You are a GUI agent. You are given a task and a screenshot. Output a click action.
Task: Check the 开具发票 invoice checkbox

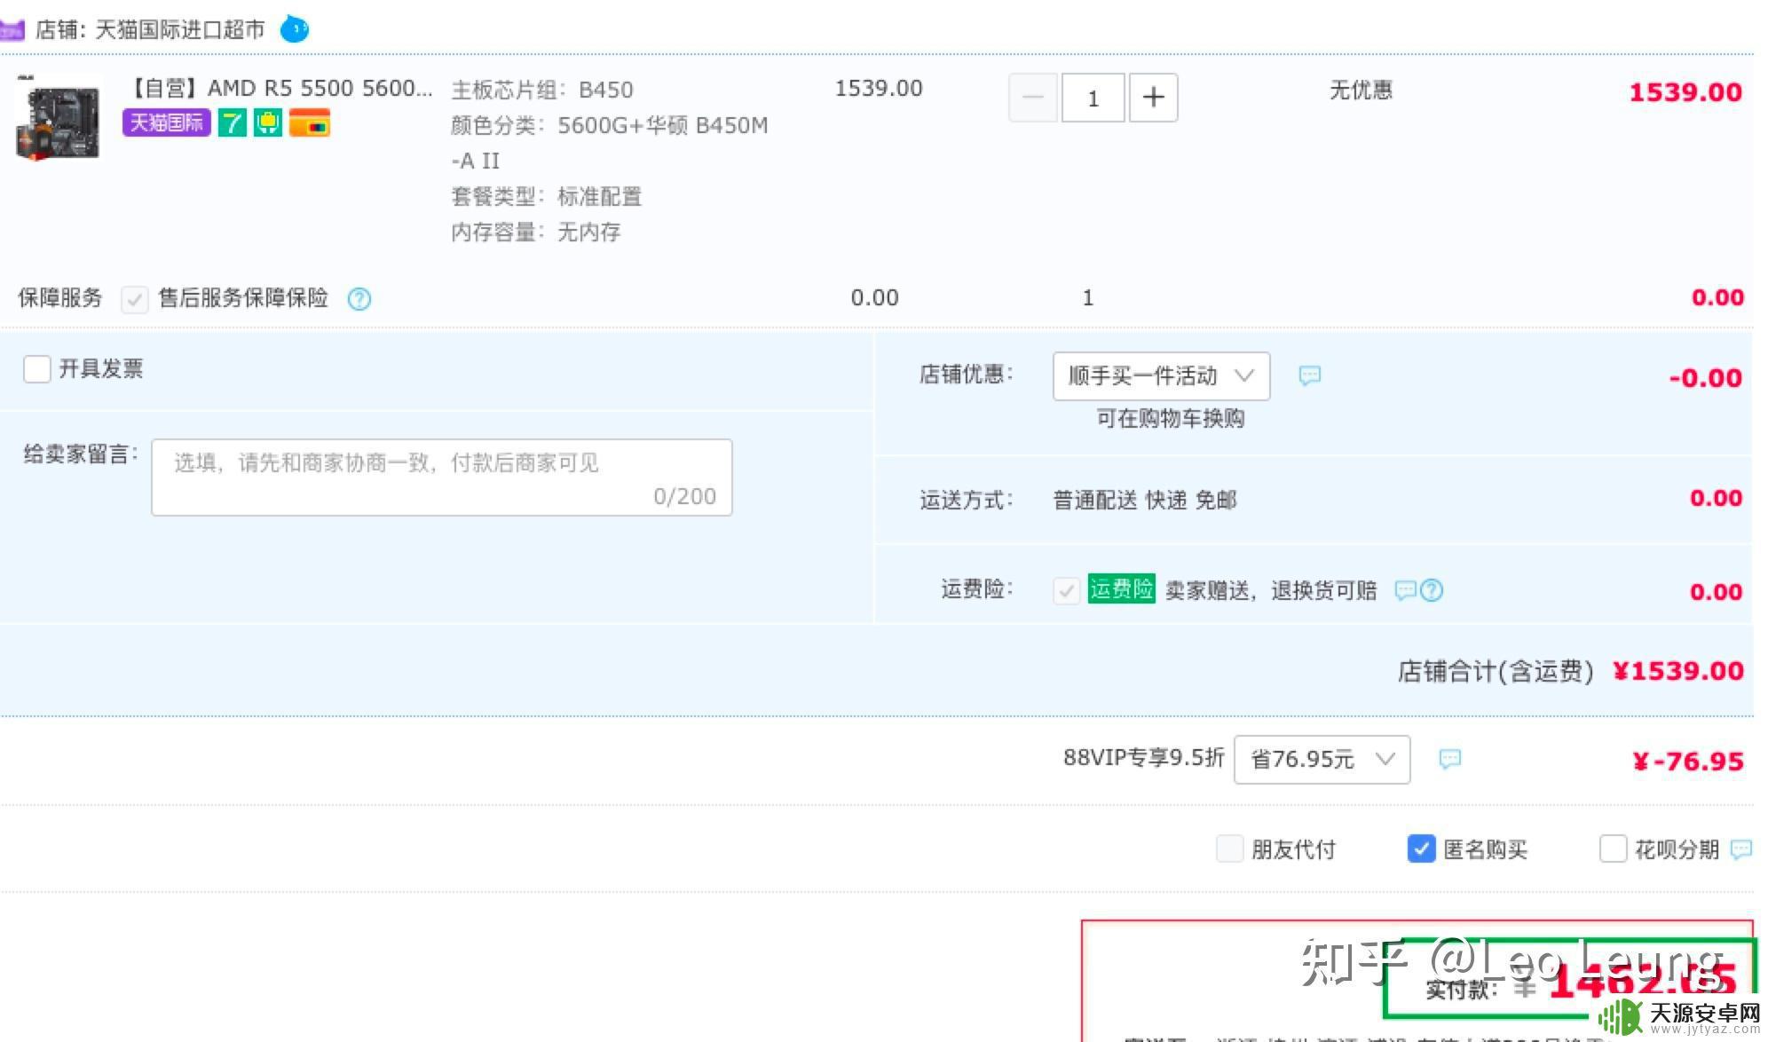(36, 368)
